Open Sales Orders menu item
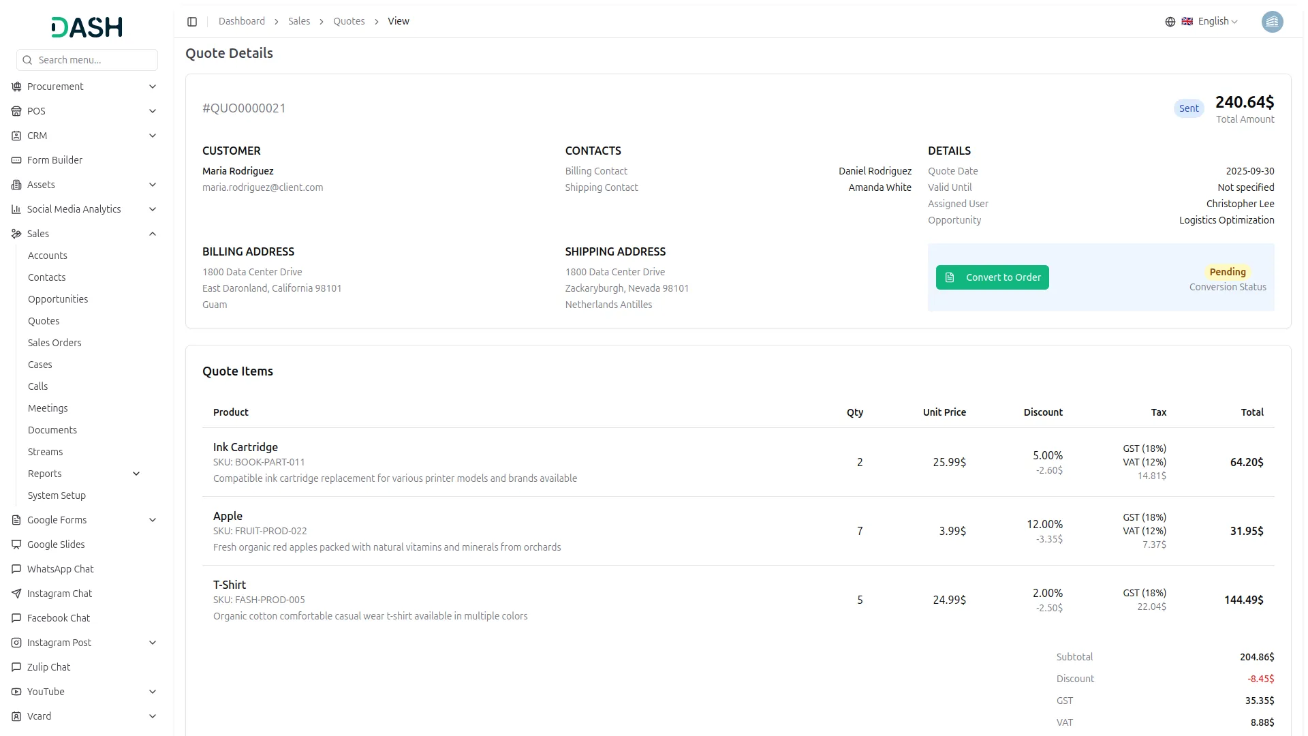The height and width of the screenshot is (736, 1308). pos(54,343)
